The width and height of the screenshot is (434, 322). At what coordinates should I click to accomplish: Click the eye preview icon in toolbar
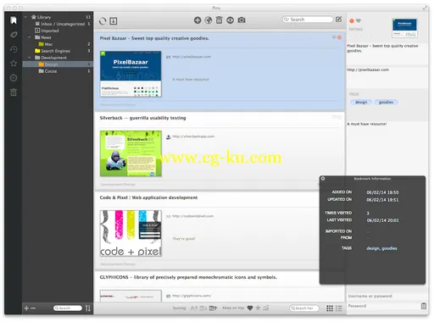tap(230, 20)
